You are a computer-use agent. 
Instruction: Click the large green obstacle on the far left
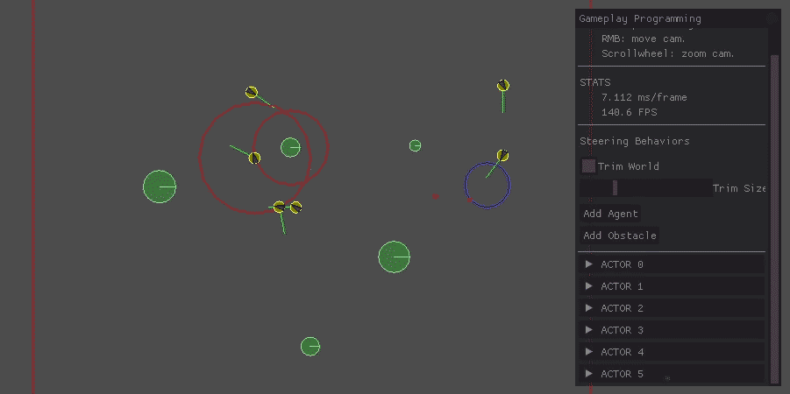(x=159, y=186)
